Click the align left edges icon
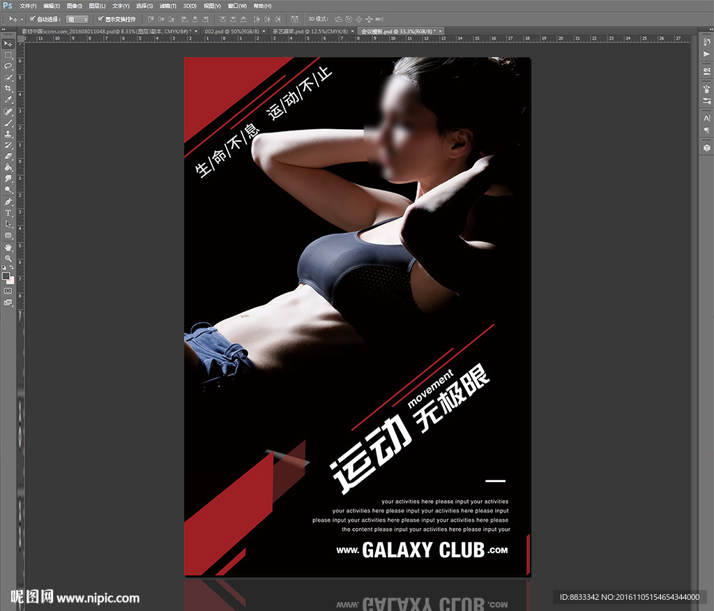Screen dimensions: 714x611 click(184, 19)
